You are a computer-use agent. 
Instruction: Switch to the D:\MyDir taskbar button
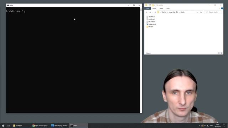[21, 126]
